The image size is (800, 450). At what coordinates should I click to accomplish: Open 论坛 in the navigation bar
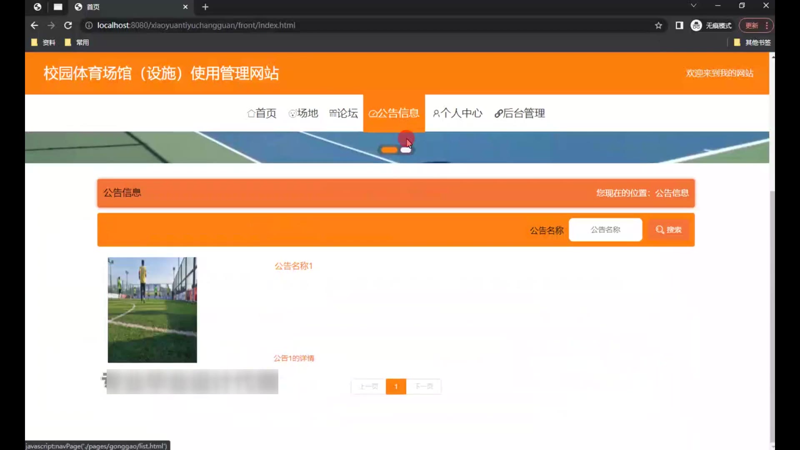click(343, 113)
